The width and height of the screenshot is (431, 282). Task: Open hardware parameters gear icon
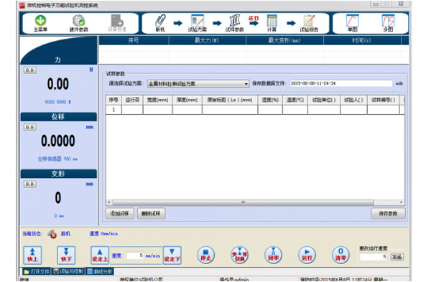78,21
